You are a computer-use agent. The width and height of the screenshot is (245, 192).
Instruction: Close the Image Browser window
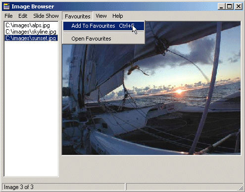click(239, 6)
